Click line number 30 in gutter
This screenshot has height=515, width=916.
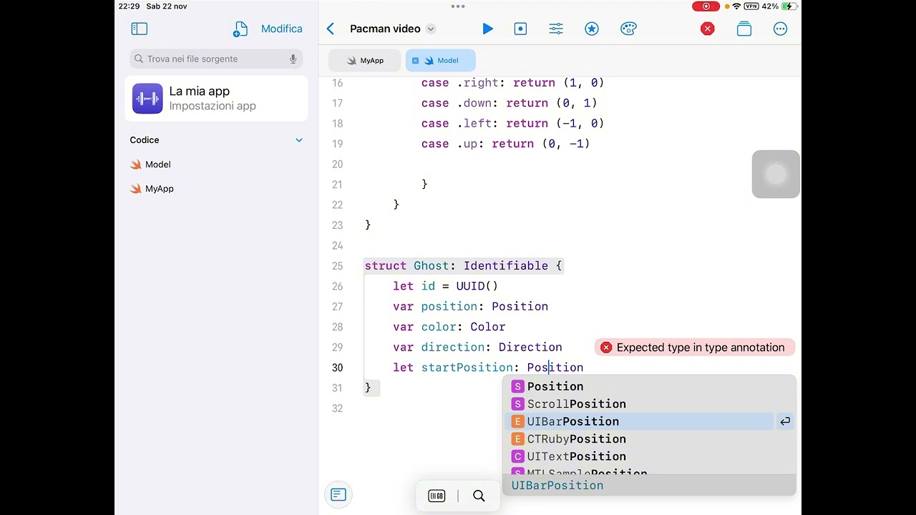[x=337, y=368]
